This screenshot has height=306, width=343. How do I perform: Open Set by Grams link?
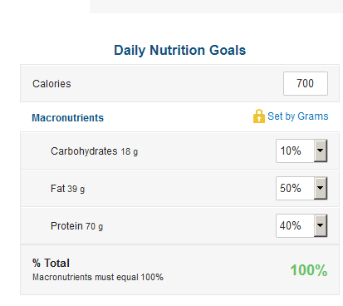298,116
